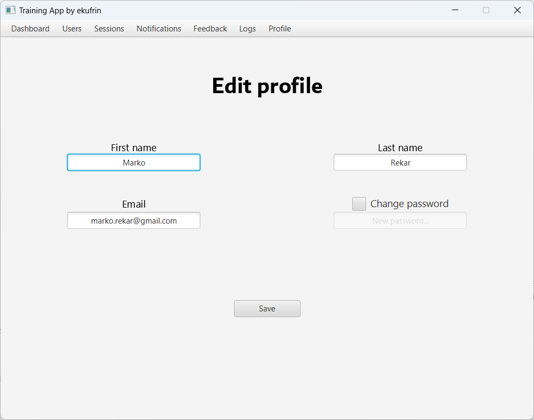
Task: Close the Training App window
Action: coord(517,10)
